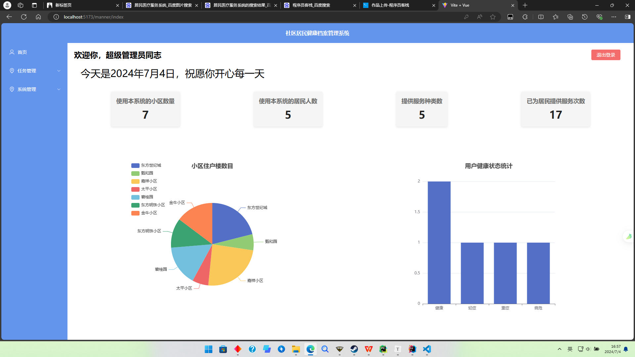Open Steam from taskbar
635x357 pixels.
click(354, 349)
